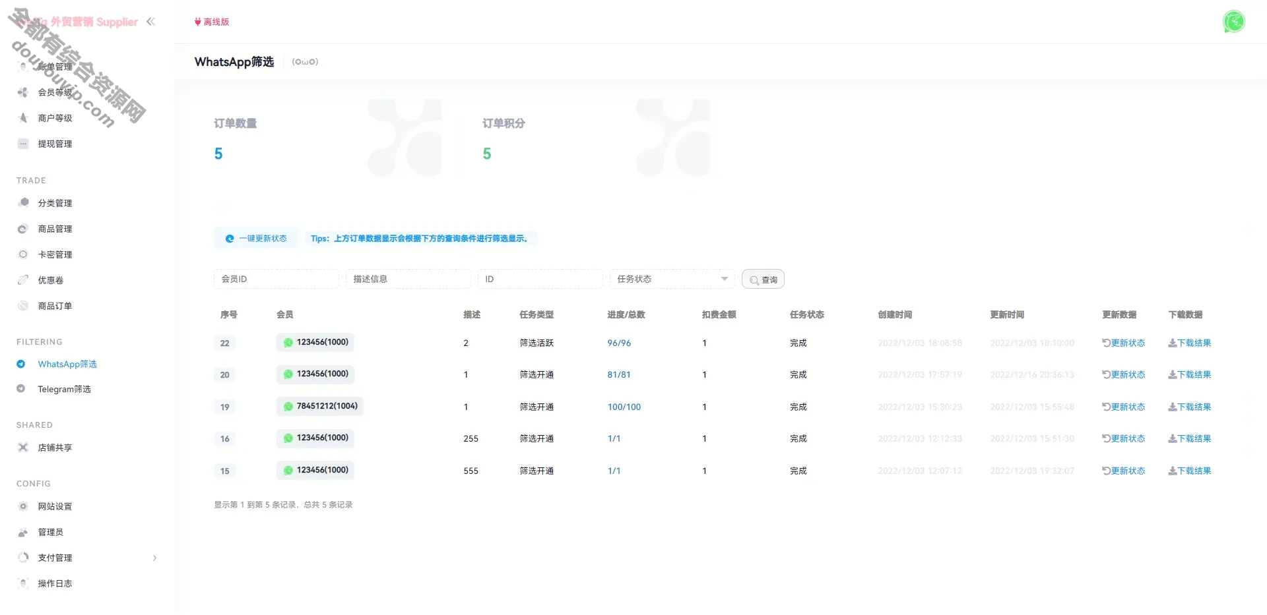Click download icon in row 16
The height and width of the screenshot is (615, 1267).
[x=1173, y=438]
